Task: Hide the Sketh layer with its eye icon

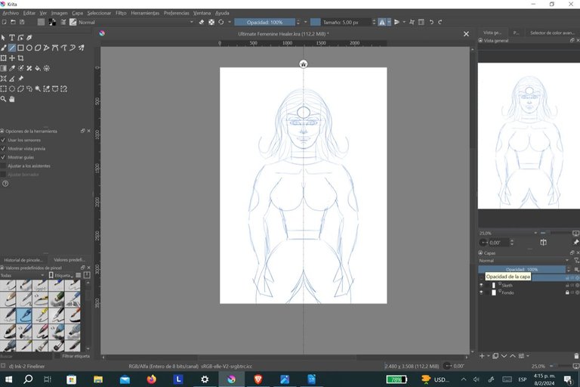Action: [481, 285]
